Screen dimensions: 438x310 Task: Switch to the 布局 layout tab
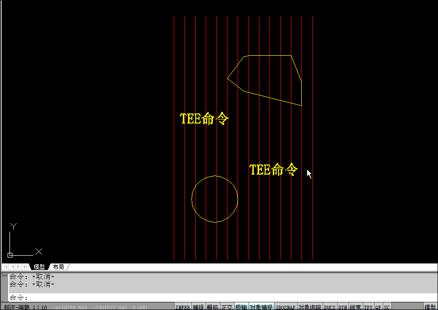tap(58, 267)
